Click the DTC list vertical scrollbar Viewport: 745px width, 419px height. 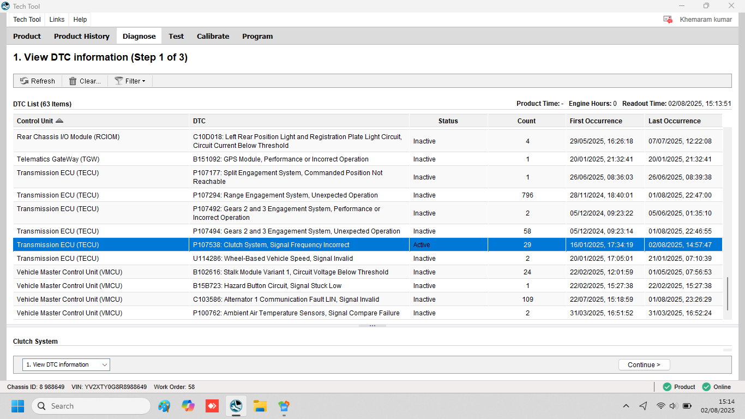727,294
